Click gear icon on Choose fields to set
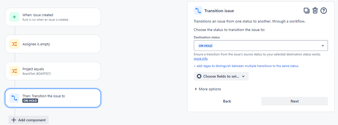The height and width of the screenshot is (125, 338). point(199,76)
